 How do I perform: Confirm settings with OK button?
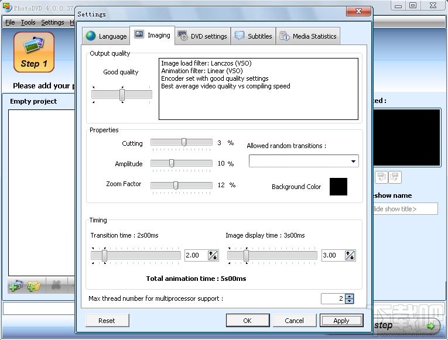click(248, 321)
